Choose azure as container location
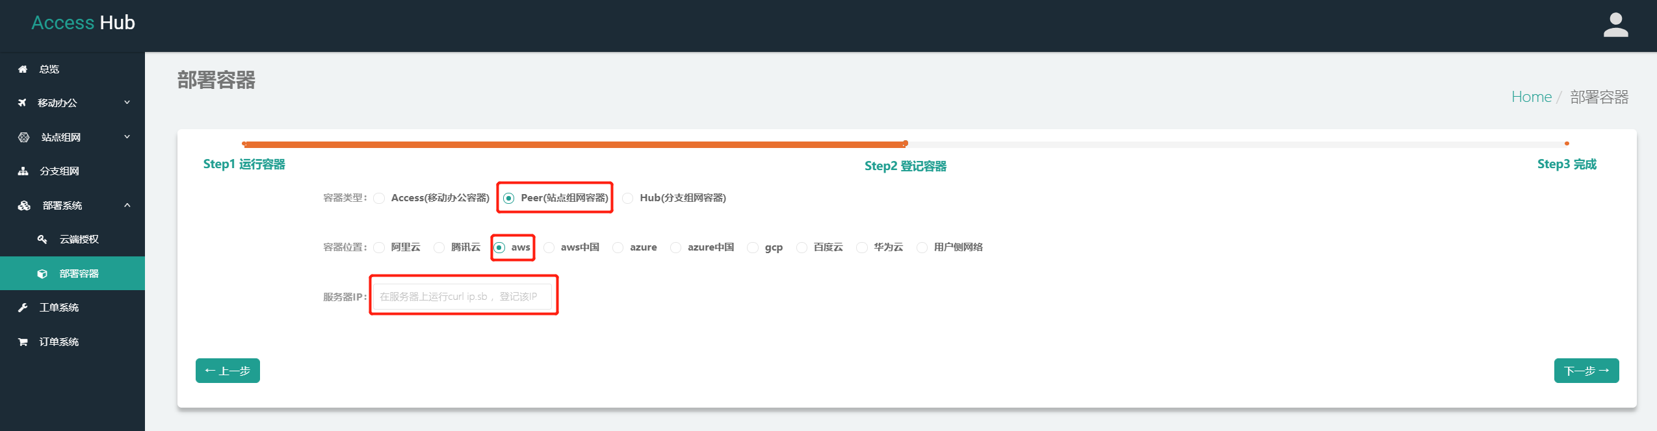 618,247
